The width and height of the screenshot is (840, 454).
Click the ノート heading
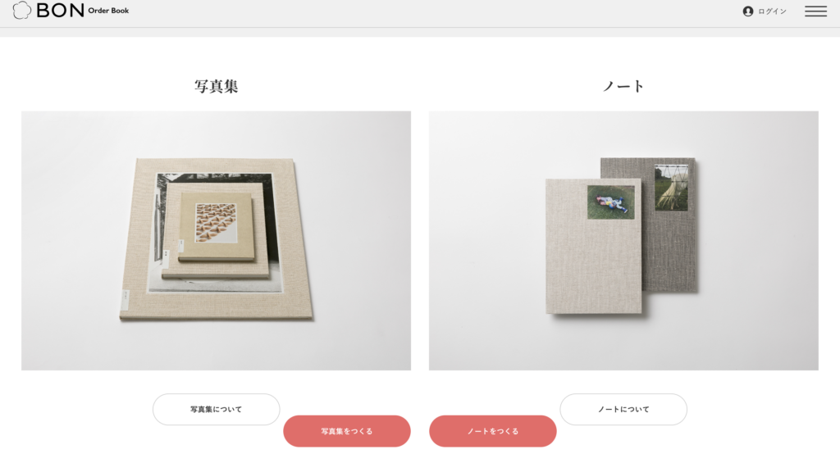(623, 86)
